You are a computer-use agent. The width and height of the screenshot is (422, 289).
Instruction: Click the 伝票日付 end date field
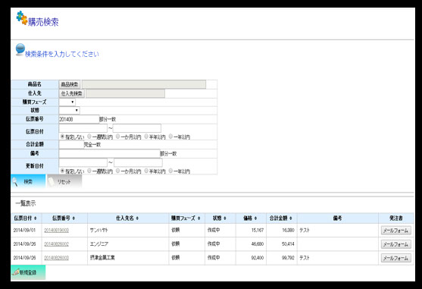click(137, 128)
